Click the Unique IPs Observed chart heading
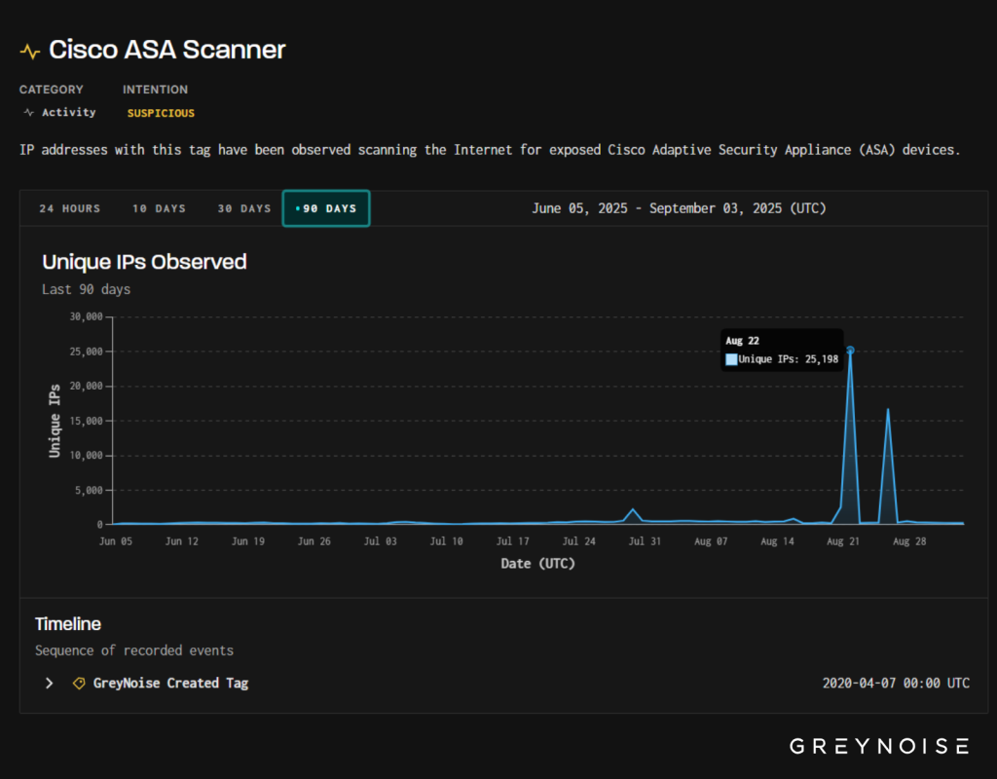Viewport: 997px width, 779px height. click(144, 262)
